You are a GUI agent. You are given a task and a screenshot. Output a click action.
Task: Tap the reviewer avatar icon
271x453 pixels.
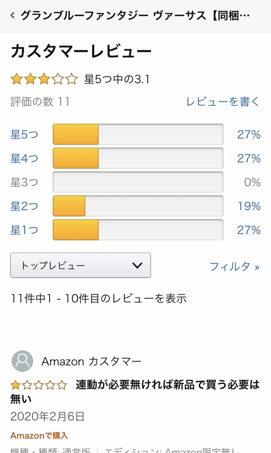[x=22, y=361]
